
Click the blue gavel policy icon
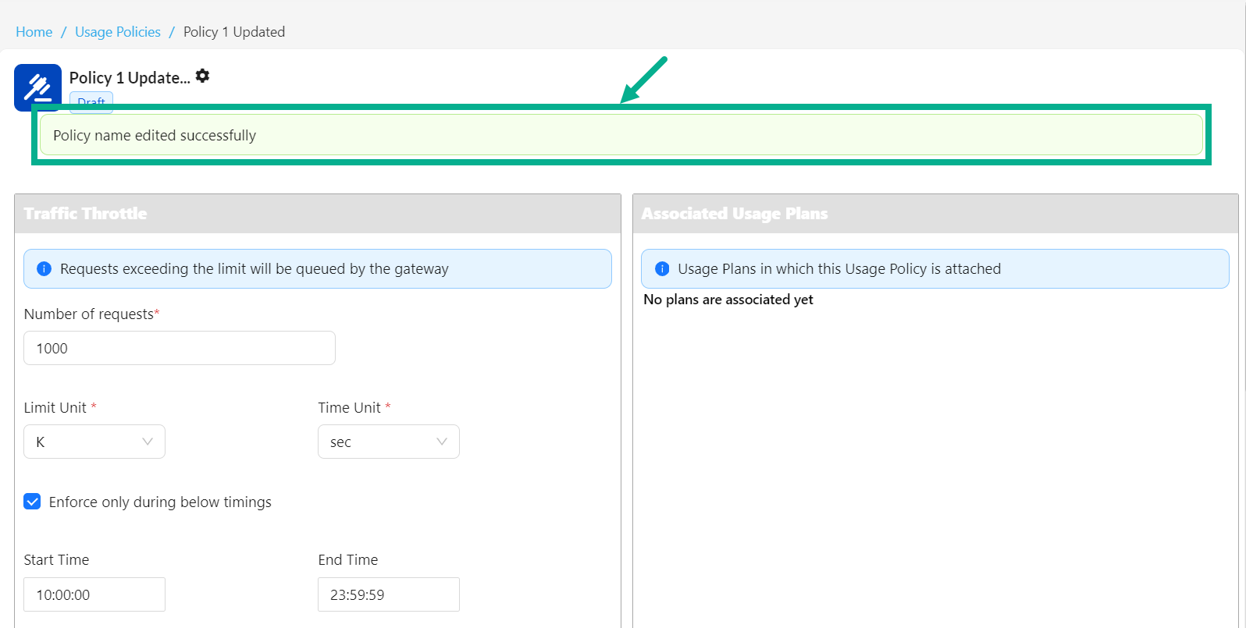[x=37, y=84]
